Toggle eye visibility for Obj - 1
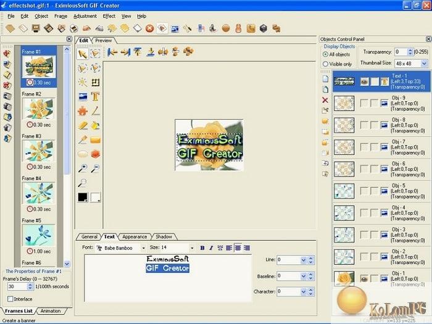The image size is (432, 324). pyautogui.click(x=364, y=279)
